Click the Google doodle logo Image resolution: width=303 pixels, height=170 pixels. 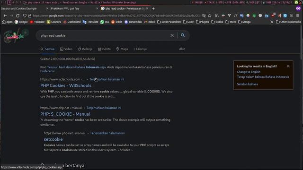pos(15,36)
